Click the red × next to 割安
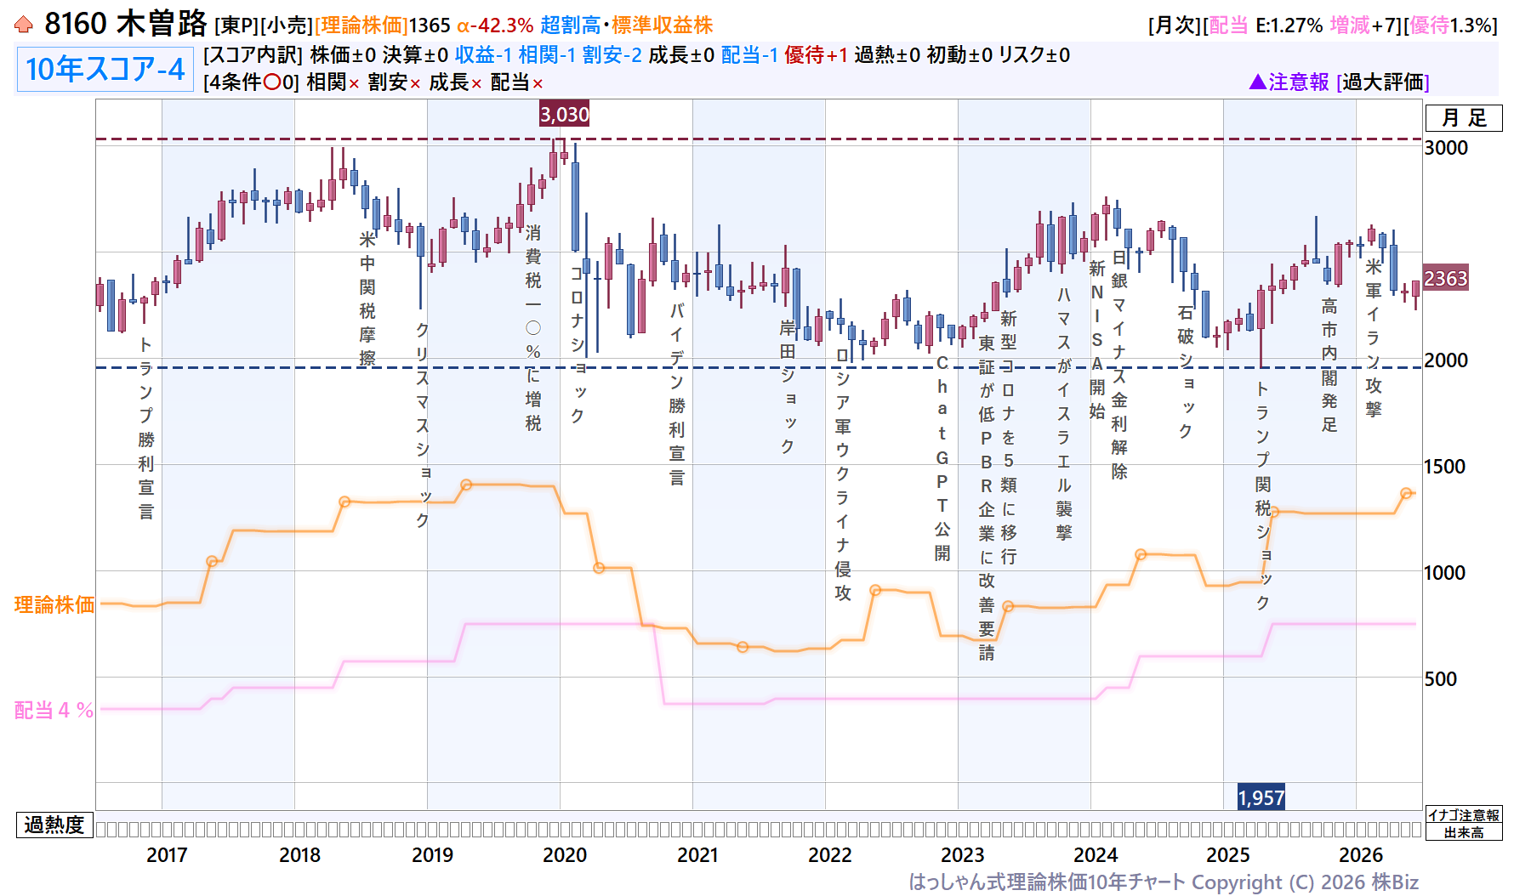 pos(415,83)
